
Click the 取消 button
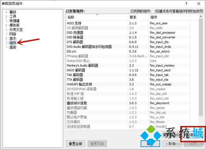[x=172, y=144]
